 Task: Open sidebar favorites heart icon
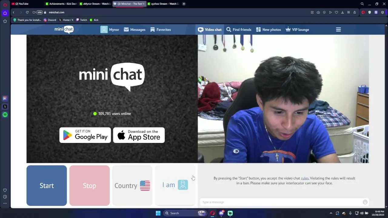tap(5, 190)
